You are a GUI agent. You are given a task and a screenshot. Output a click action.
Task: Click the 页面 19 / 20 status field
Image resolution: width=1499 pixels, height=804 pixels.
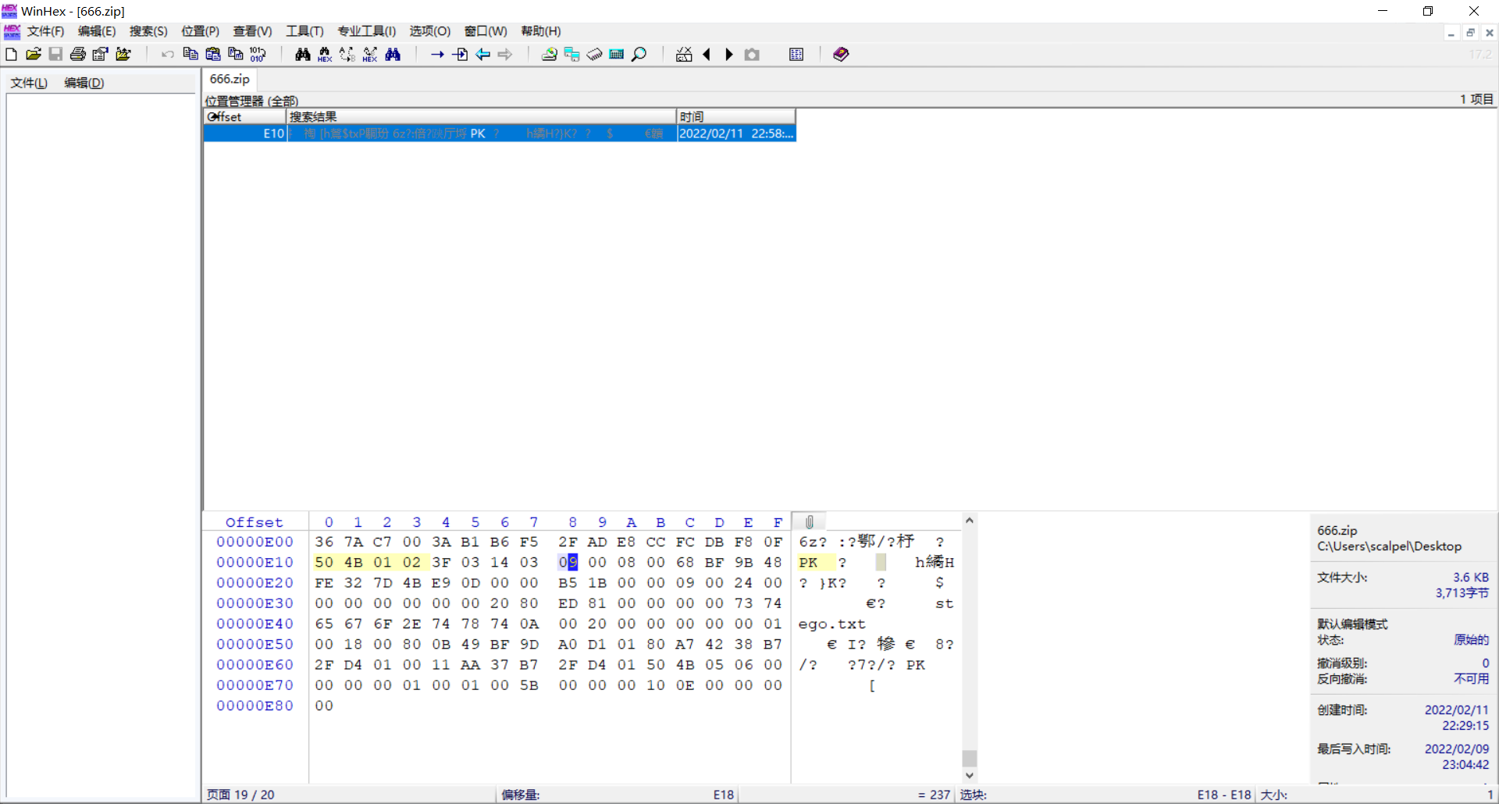(240, 795)
